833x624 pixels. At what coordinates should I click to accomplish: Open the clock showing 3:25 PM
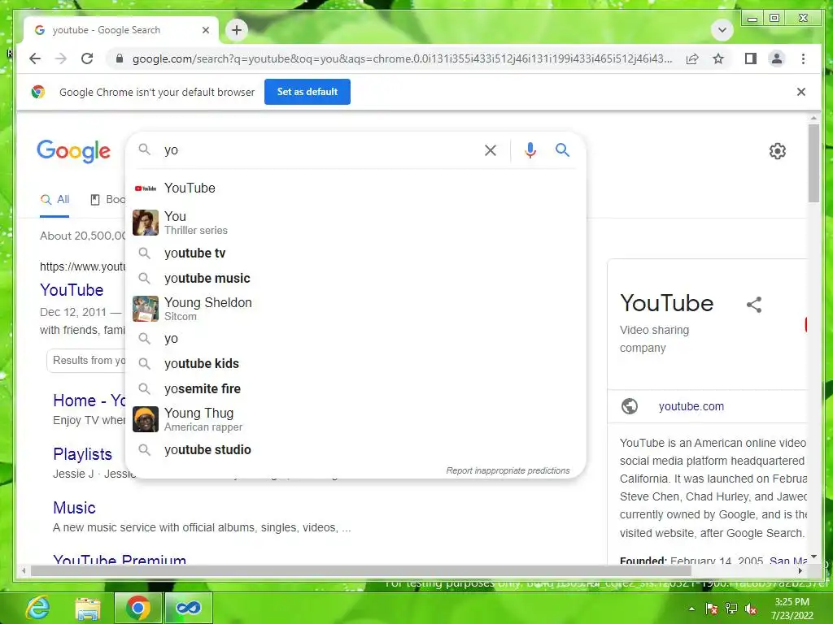click(x=792, y=609)
